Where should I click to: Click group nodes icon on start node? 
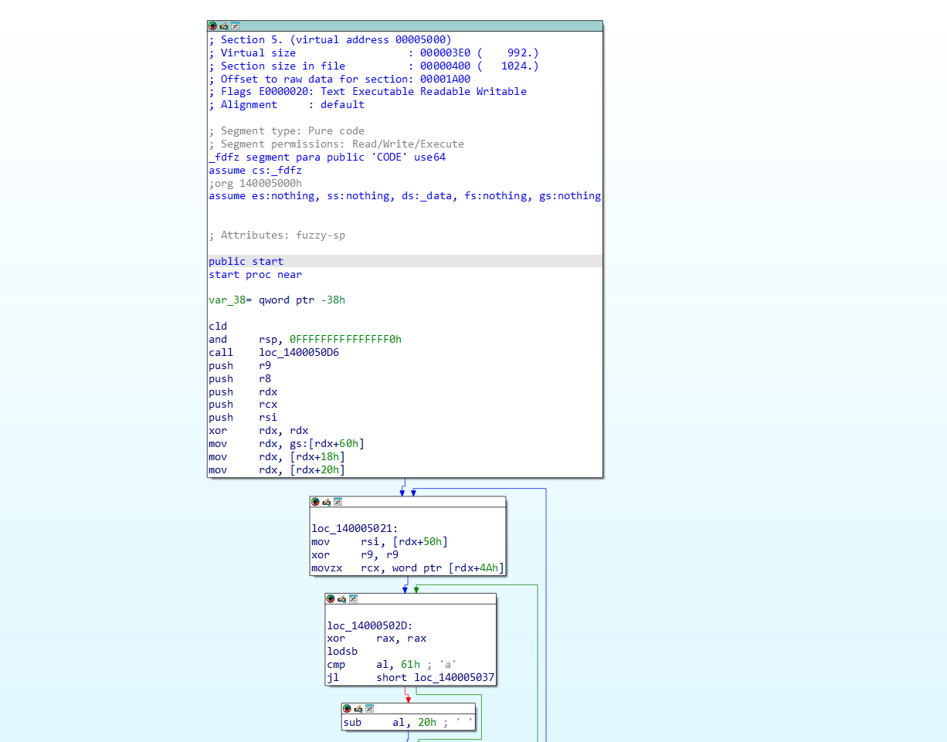235,26
